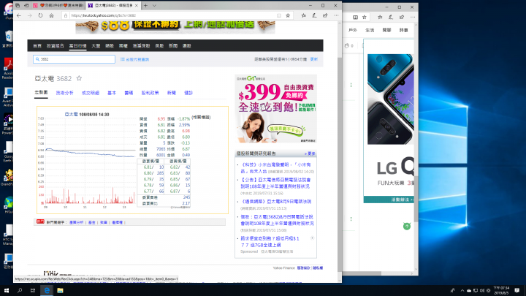
Task: Select the 生活 category in back window
Action: [x=370, y=30]
